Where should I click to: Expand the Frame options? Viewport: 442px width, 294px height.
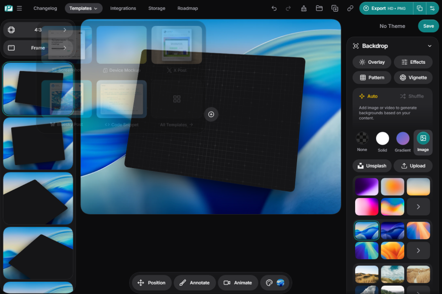pyautogui.click(x=38, y=48)
